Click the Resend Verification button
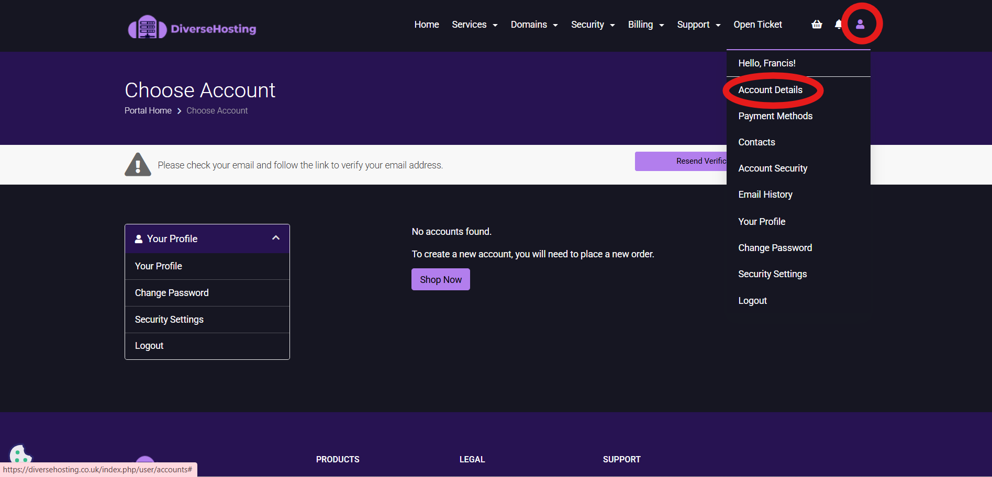 (x=681, y=161)
